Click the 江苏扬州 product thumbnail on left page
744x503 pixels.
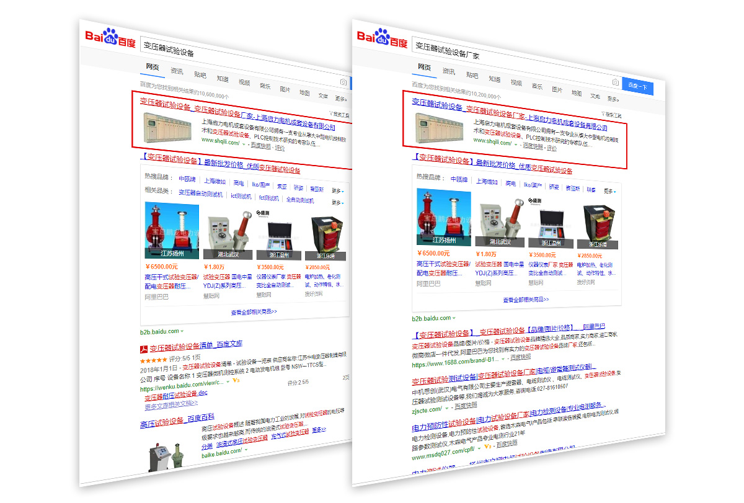[x=172, y=230]
